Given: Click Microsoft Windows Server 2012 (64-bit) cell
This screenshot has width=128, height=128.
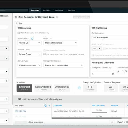Looking at the screenshot, I should 69,111.
